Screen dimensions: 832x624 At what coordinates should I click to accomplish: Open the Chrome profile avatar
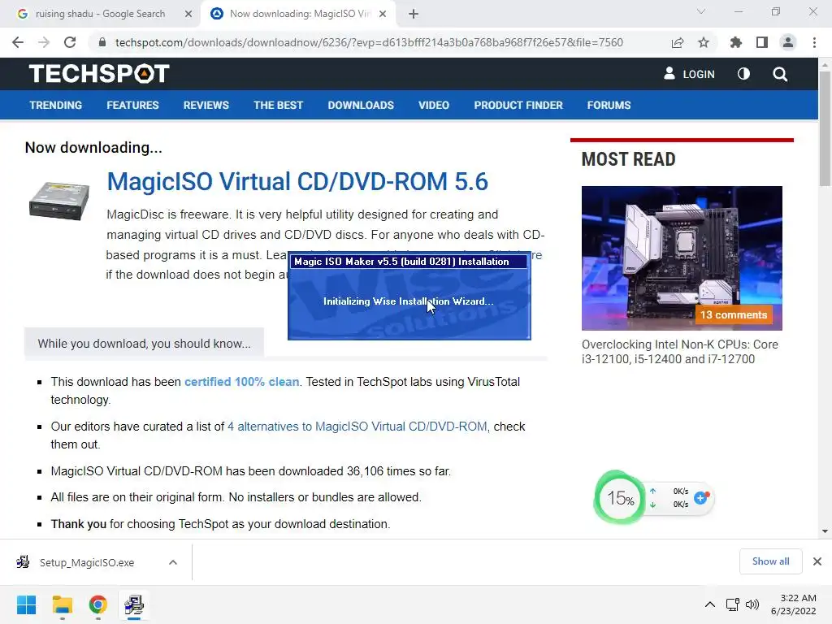(788, 42)
